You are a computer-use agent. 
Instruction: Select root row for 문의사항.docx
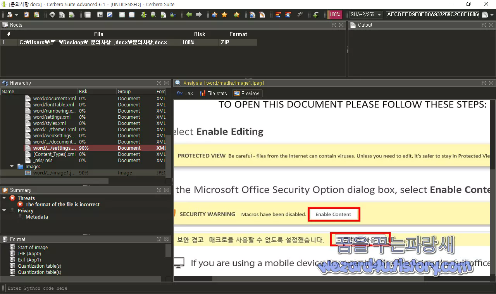point(129,42)
